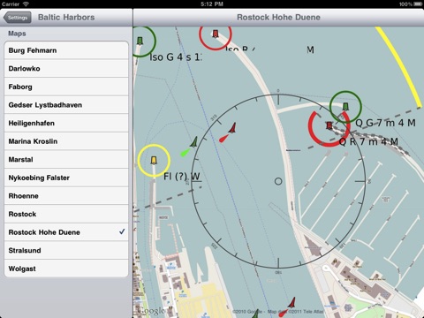Tap the compass rose center circle
The image size is (424, 318).
pos(278,181)
